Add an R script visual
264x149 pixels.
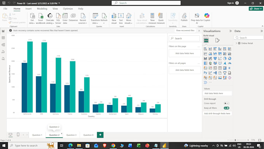pyautogui.click(x=229, y=68)
